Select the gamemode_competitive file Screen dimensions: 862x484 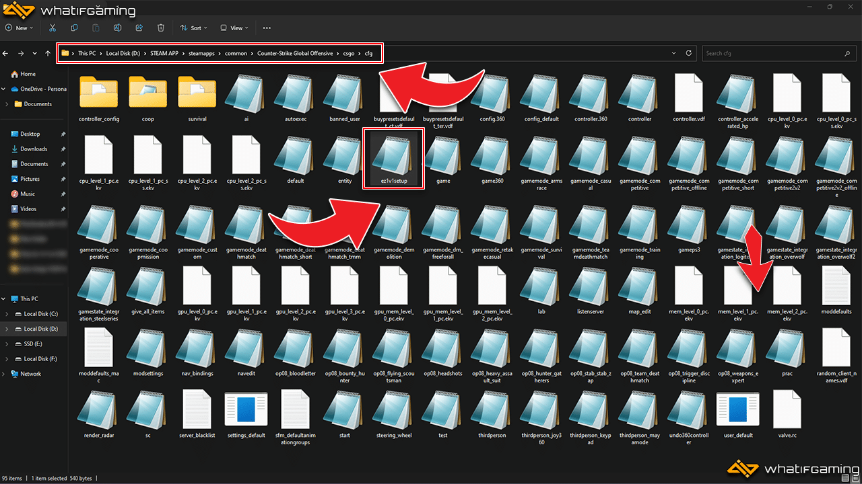(x=640, y=163)
